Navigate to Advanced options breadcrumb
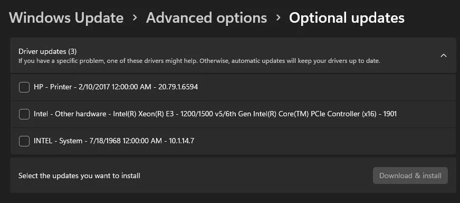Screen dimensions: 460x203 (207, 18)
